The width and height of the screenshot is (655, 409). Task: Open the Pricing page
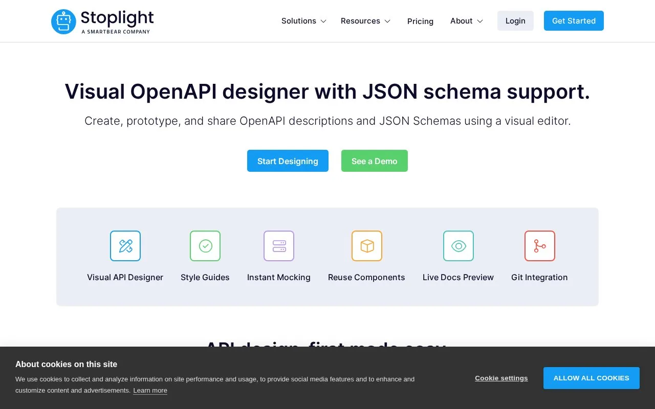420,21
